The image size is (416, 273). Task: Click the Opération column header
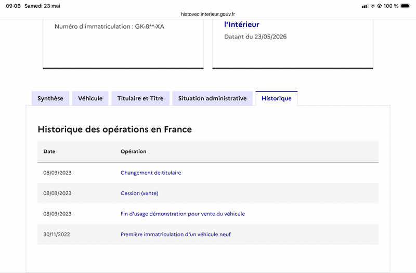point(134,151)
